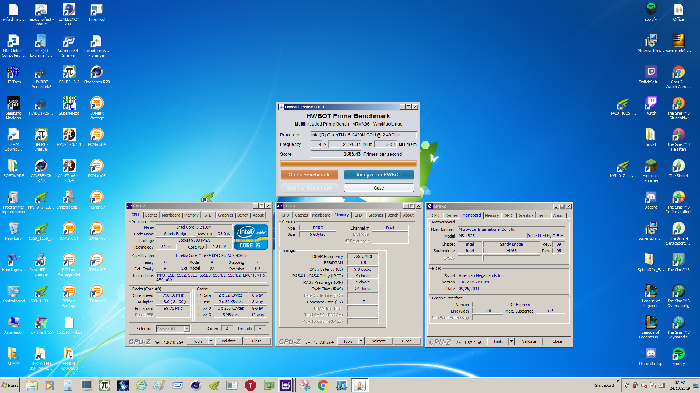Viewport: 700px width, 393px height.
Task: Click the network tray icon
Action: click(662, 385)
